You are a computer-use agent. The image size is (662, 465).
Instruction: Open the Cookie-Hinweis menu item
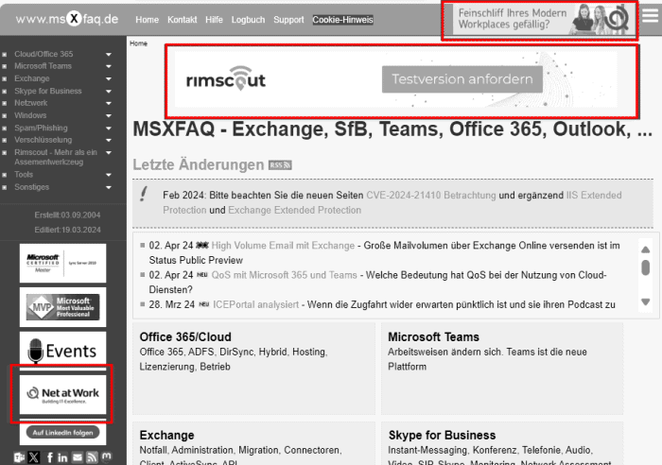[342, 20]
